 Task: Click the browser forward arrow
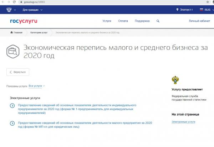(x=9, y=2)
